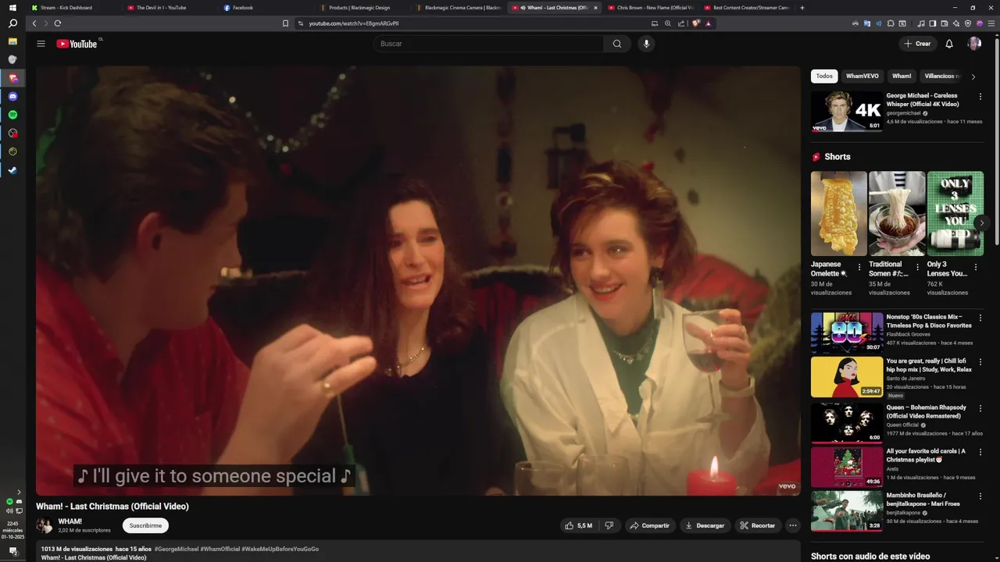1000x562 pixels.
Task: Open Windows search from taskbar
Action: (x=12, y=23)
